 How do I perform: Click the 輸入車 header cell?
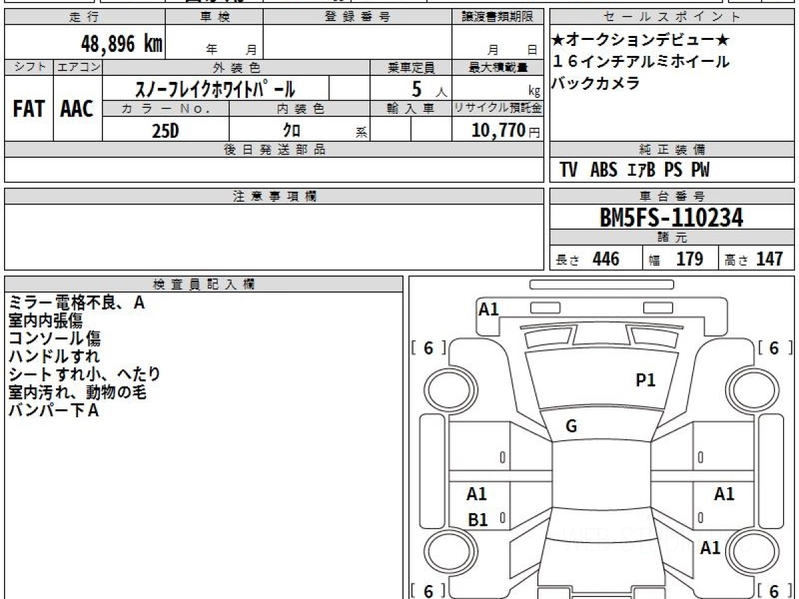pyautogui.click(x=411, y=108)
